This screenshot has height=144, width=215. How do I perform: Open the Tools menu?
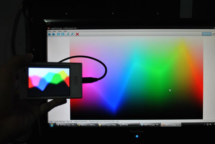pyautogui.click(x=60, y=31)
